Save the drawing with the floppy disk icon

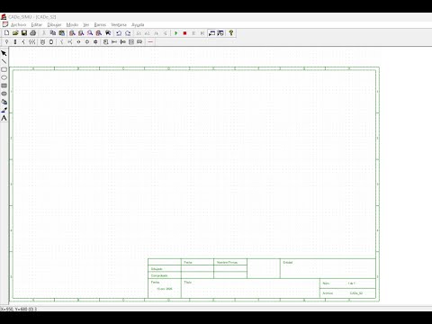(x=24, y=33)
